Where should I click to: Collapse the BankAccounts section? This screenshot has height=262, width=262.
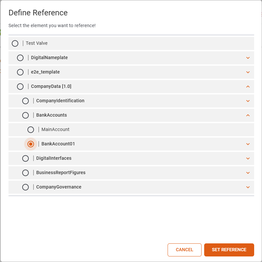[248, 115]
